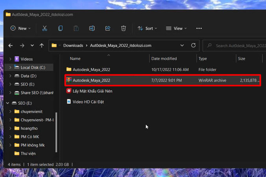Go back with the left arrow
This screenshot has height=177, width=266.
(x=11, y=45)
